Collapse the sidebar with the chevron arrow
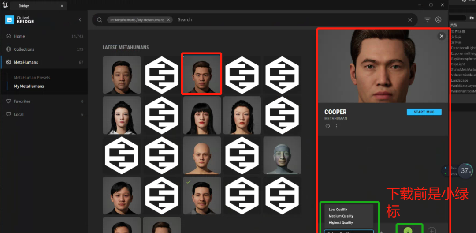Image resolution: width=476 pixels, height=233 pixels. click(x=80, y=20)
